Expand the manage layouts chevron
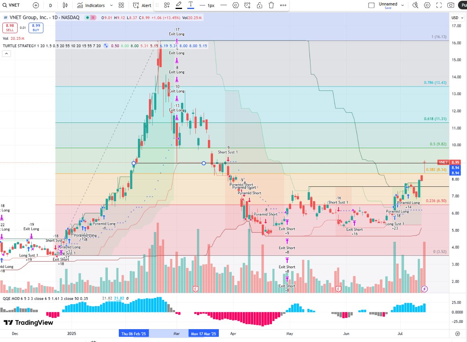467x342 pixels. tap(403, 5)
